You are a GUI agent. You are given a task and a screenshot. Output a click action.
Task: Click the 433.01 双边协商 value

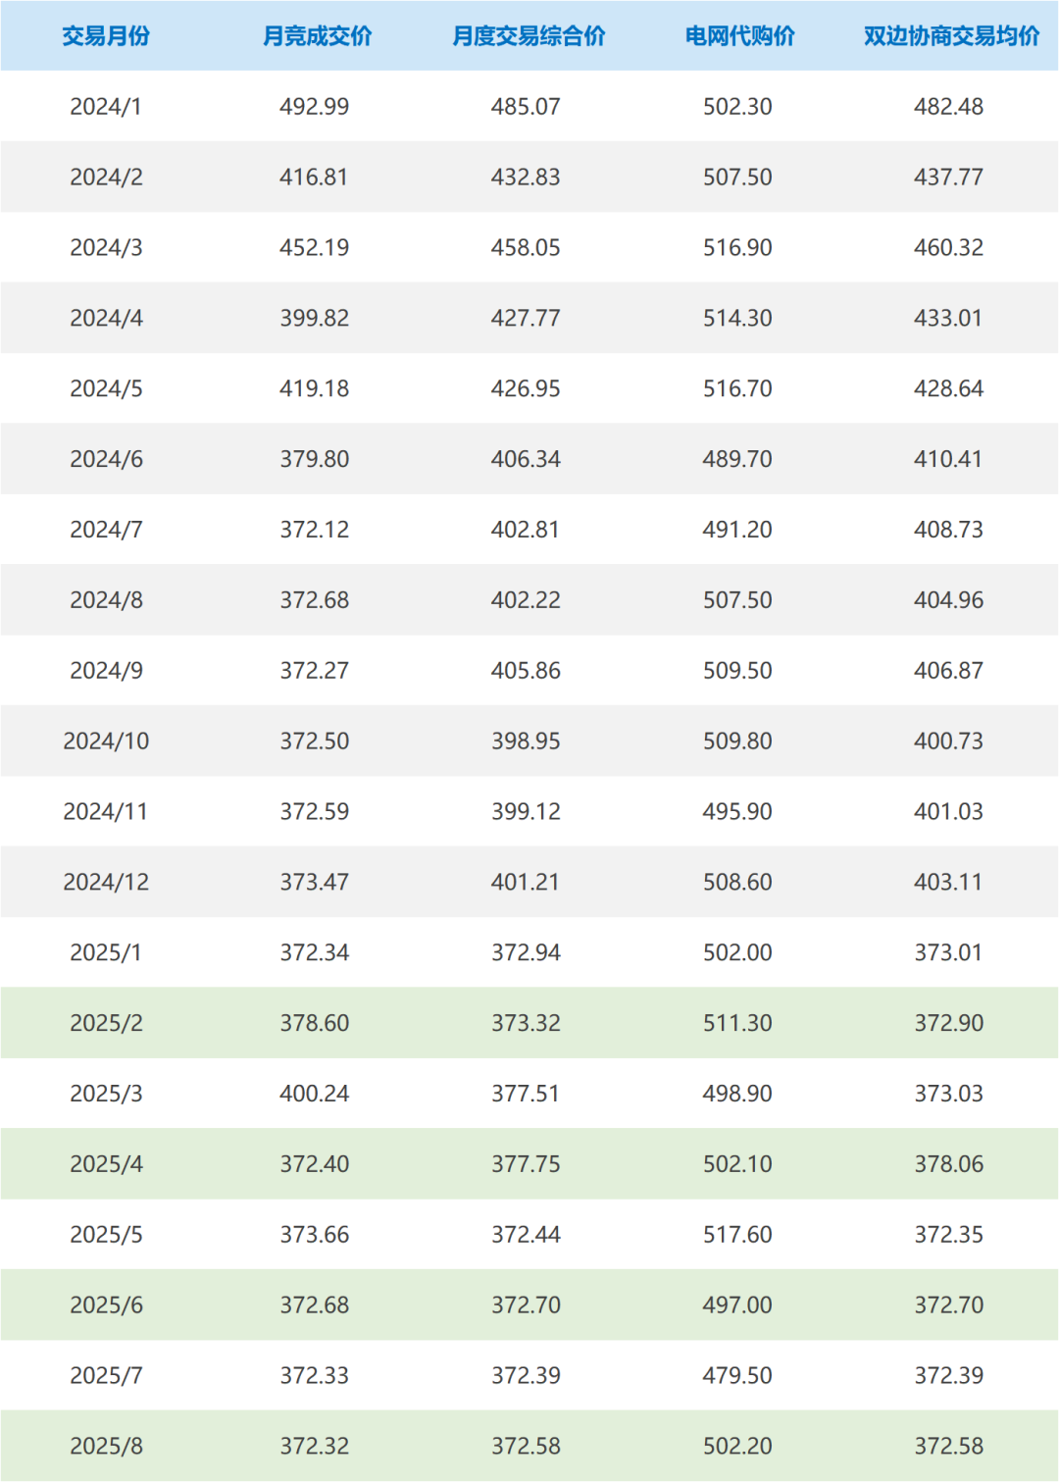tap(948, 318)
